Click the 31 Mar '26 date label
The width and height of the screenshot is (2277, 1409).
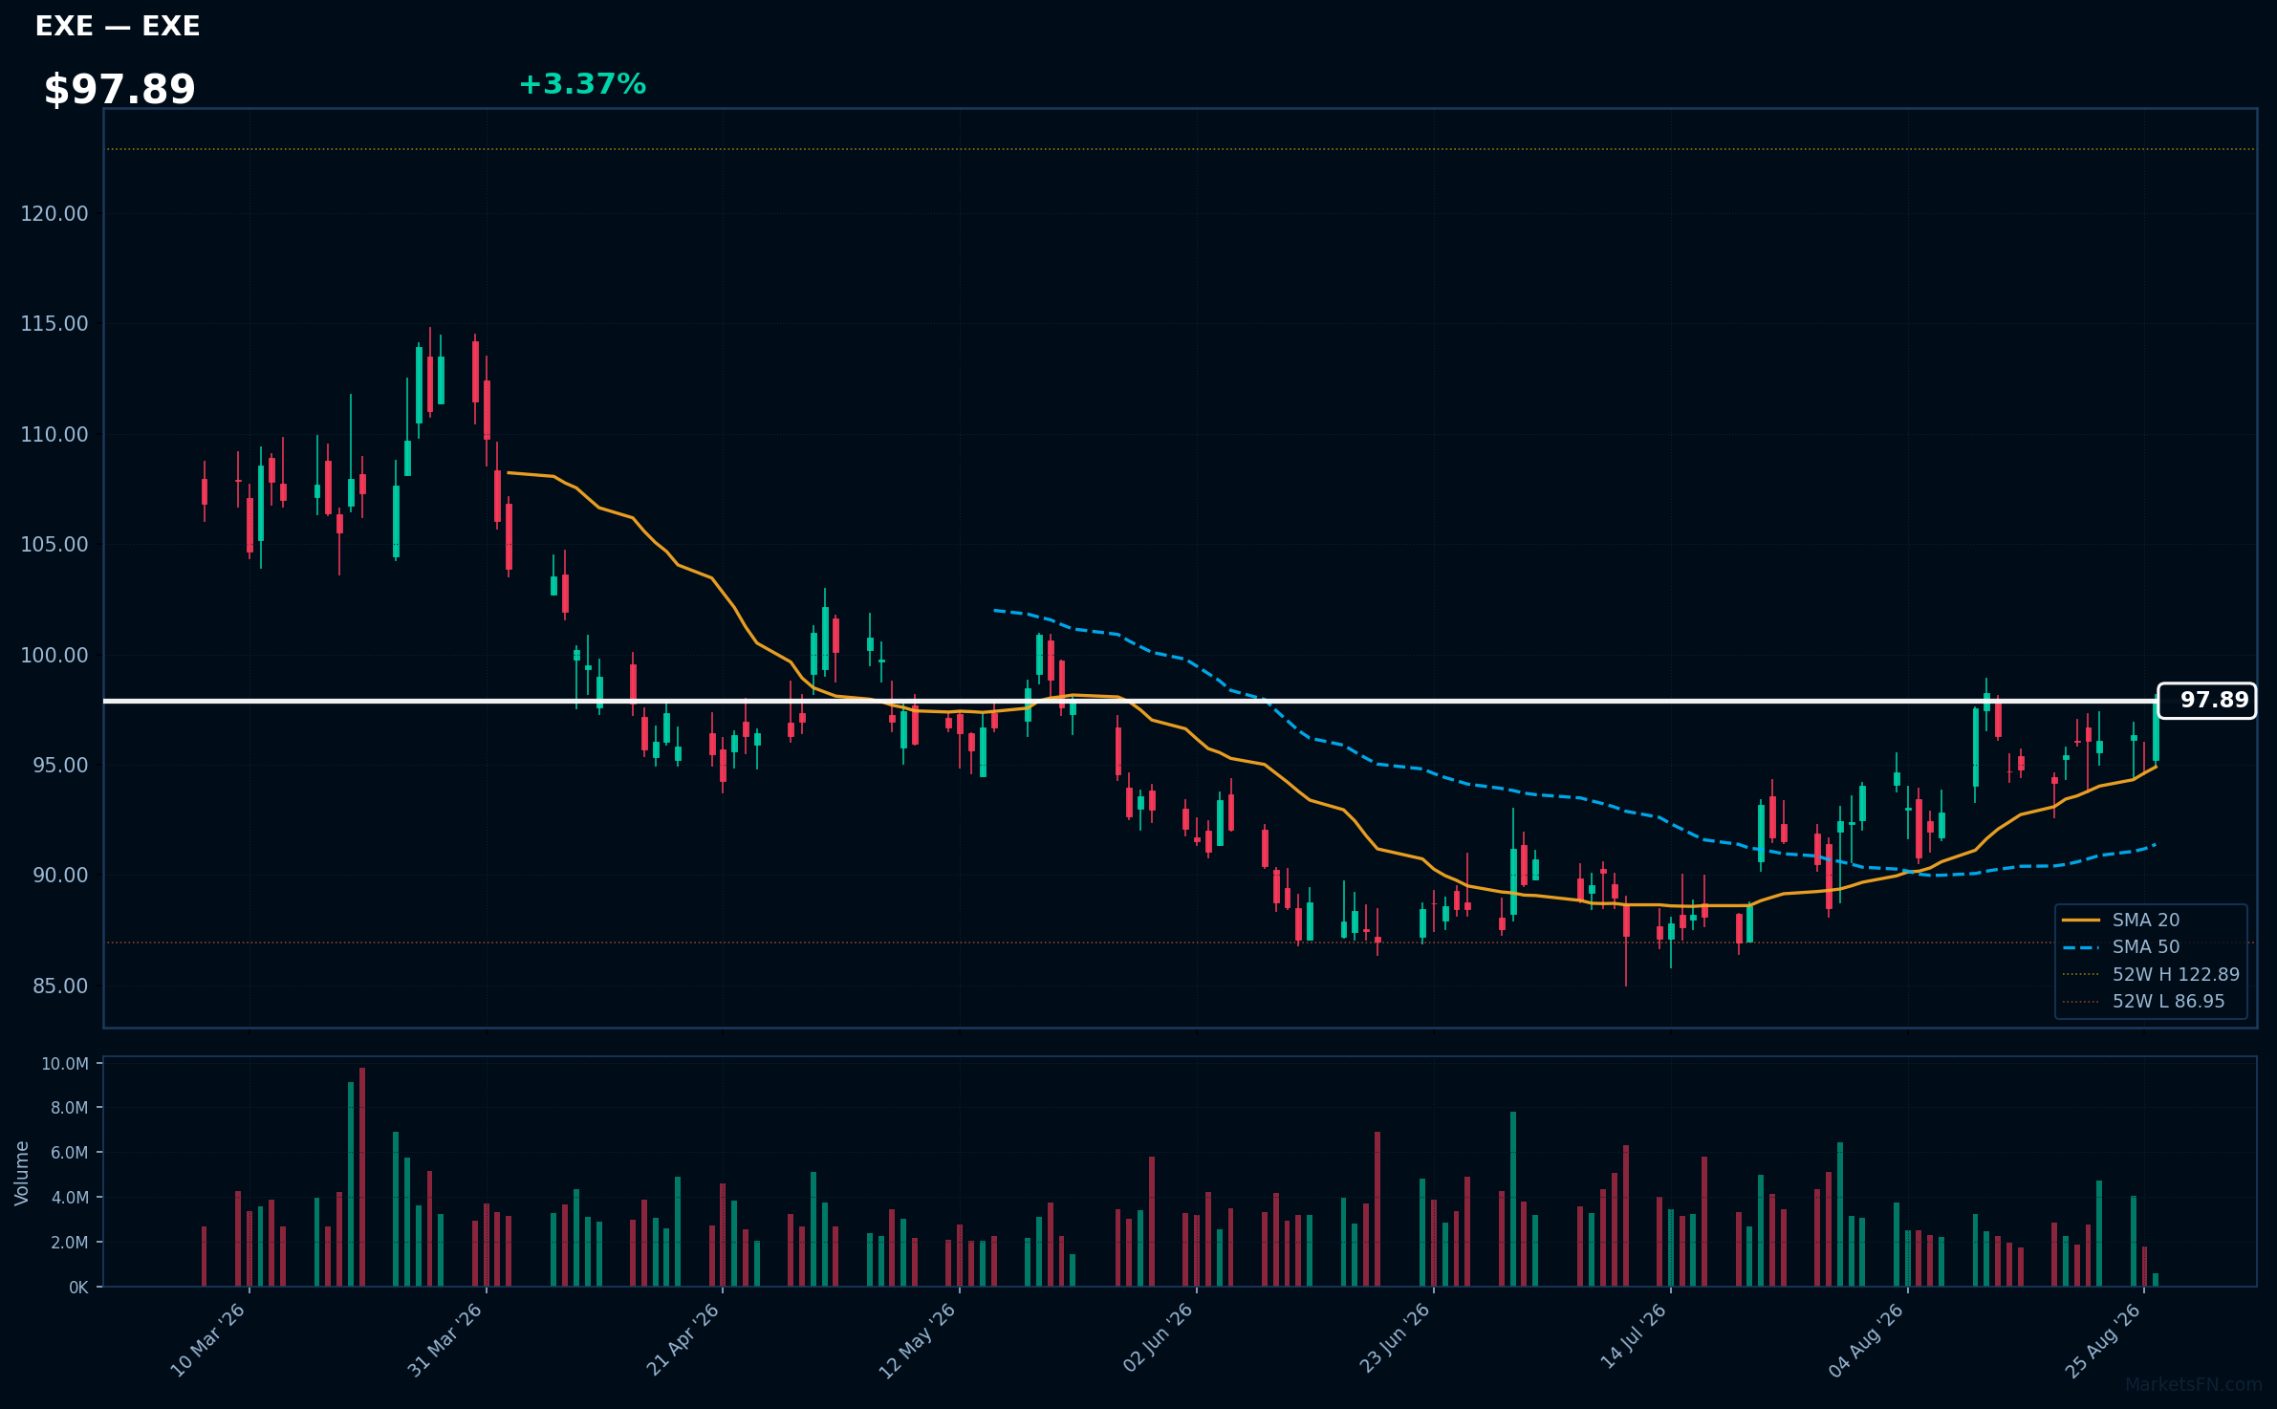tap(445, 1340)
